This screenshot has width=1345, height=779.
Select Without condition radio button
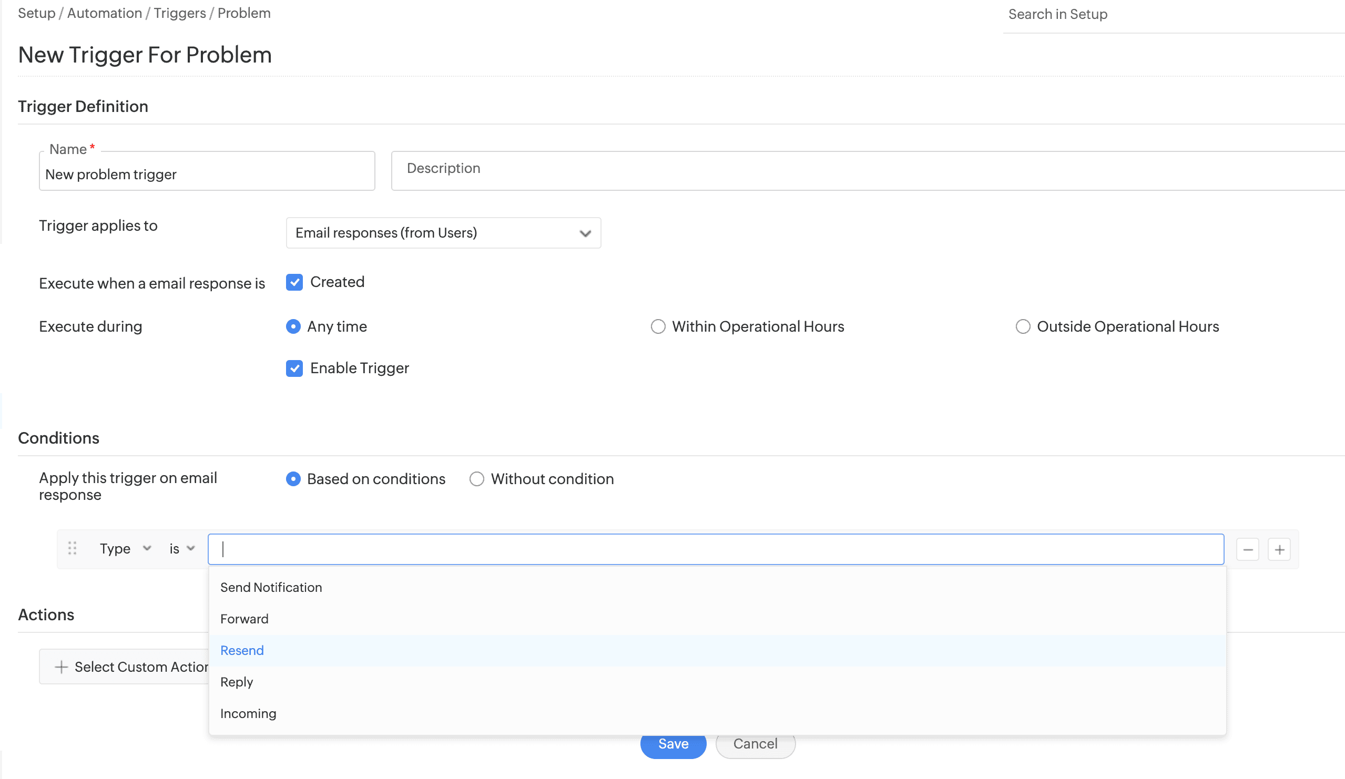tap(478, 478)
